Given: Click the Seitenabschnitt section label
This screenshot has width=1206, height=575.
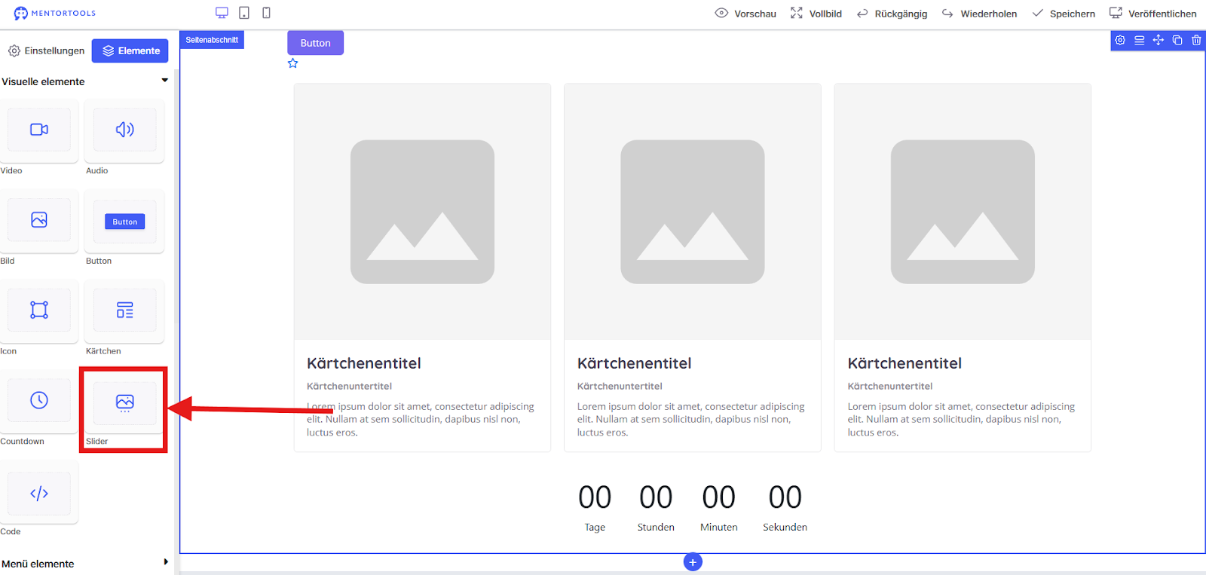Looking at the screenshot, I should point(212,40).
